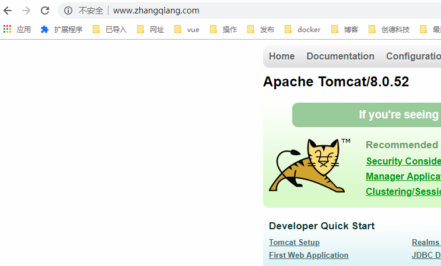This screenshot has height=266, width=441.
Task: Open the 应用 apps grid icon
Action: (8, 29)
